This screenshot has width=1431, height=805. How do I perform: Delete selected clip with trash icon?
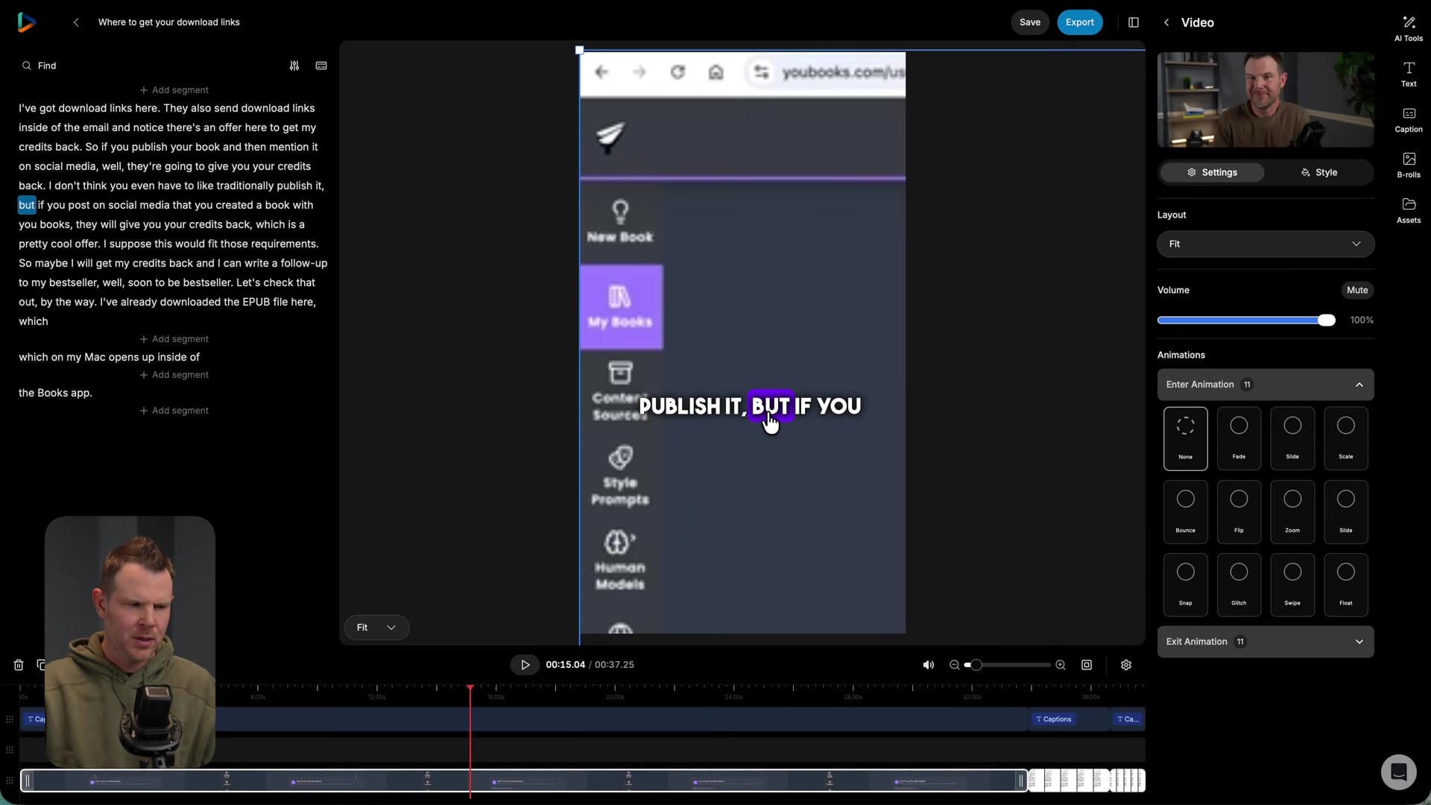(x=19, y=665)
